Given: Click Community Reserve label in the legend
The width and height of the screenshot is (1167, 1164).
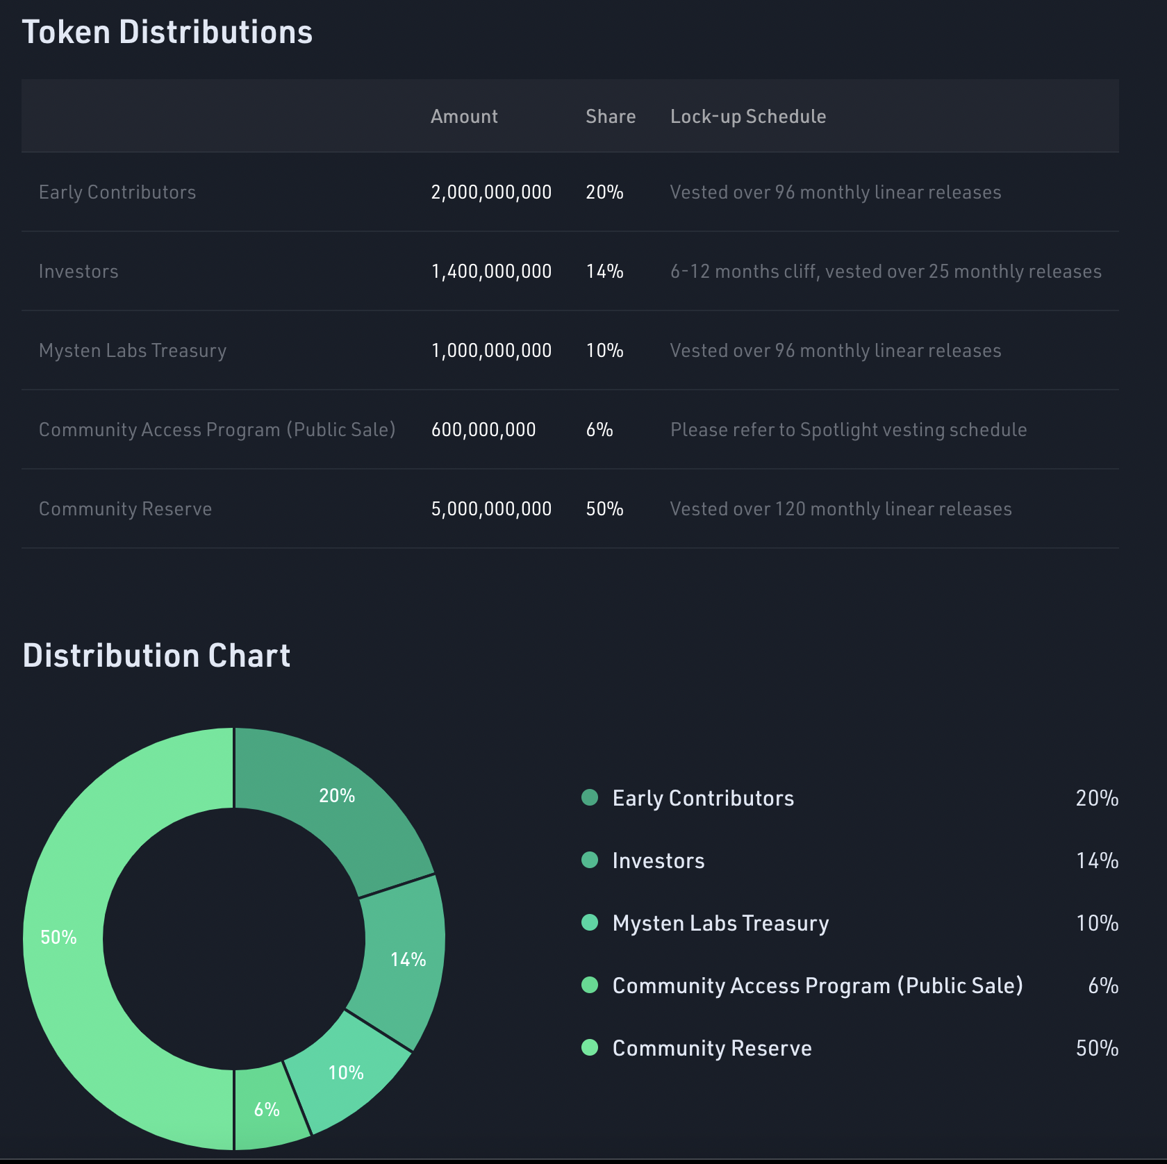Looking at the screenshot, I should [x=711, y=1048].
